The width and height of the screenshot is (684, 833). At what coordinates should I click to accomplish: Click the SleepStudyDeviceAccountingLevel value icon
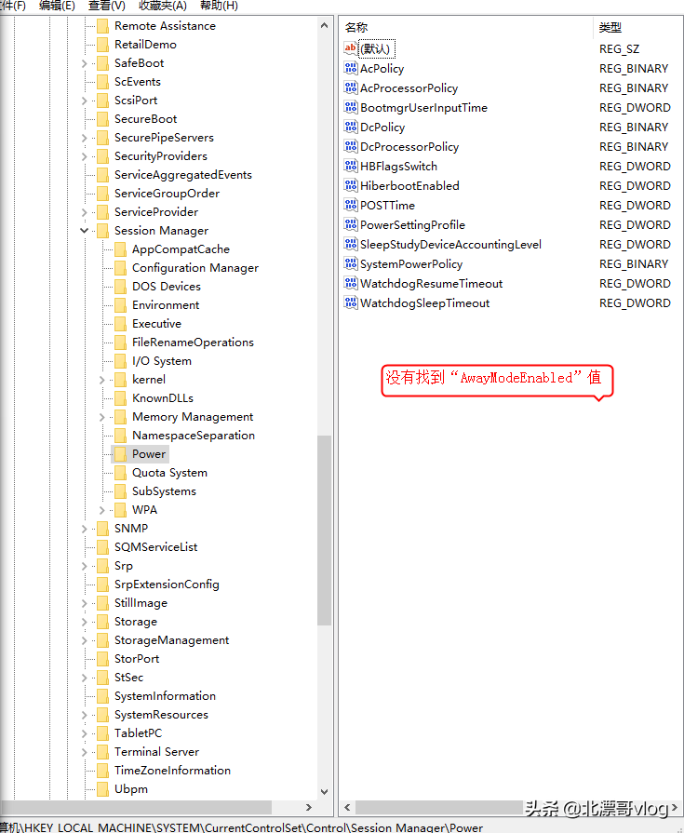point(351,244)
